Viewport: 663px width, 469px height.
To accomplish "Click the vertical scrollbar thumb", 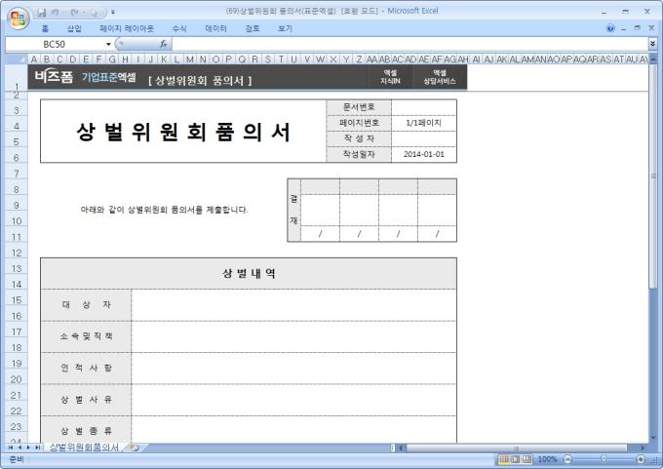I will click(x=653, y=176).
